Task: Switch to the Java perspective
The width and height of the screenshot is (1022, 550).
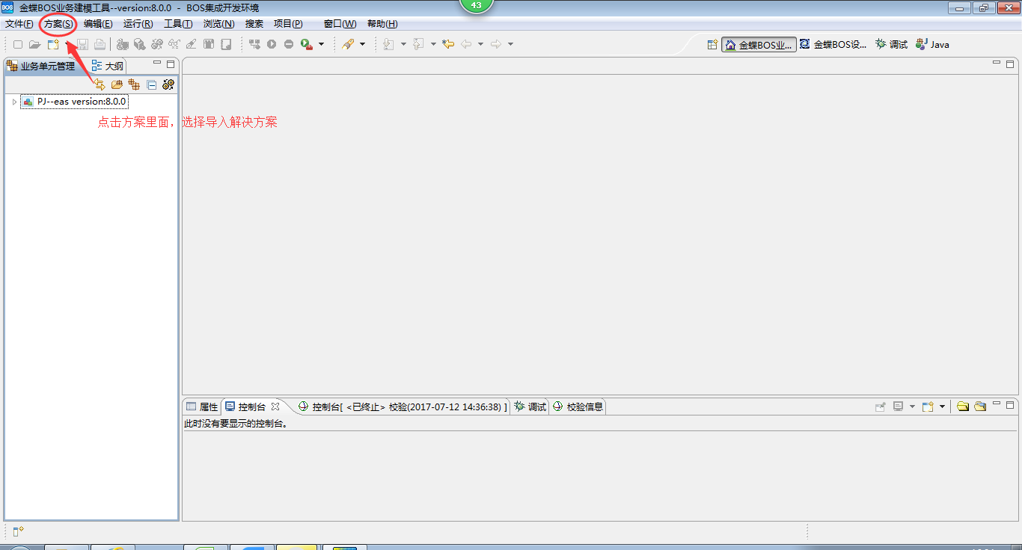Action: (x=932, y=45)
